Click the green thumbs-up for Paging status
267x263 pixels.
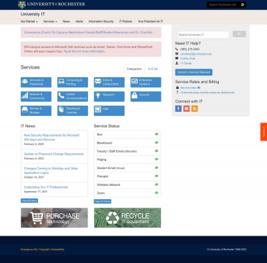point(156,159)
